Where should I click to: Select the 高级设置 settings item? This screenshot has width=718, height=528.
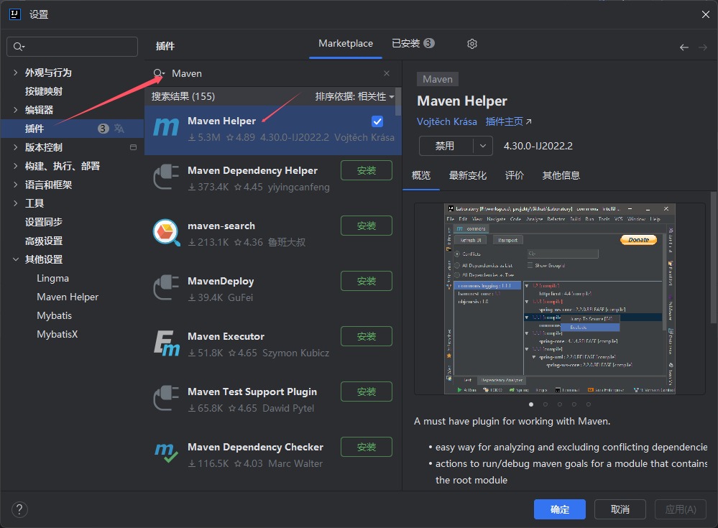(x=44, y=241)
